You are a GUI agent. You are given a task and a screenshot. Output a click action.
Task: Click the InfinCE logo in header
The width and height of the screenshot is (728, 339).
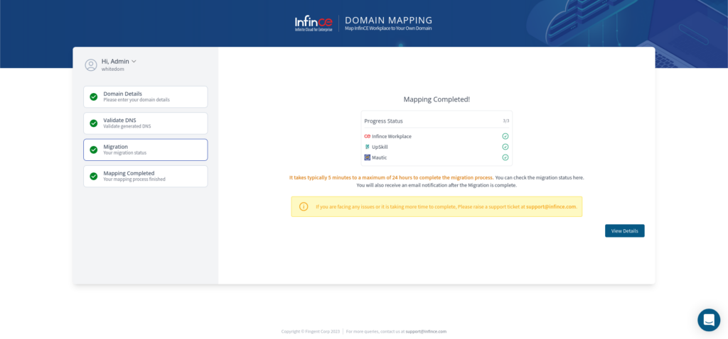[x=314, y=23]
